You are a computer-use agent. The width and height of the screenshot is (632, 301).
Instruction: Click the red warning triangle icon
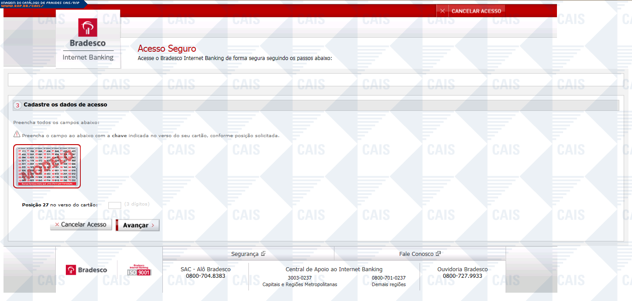tap(17, 135)
